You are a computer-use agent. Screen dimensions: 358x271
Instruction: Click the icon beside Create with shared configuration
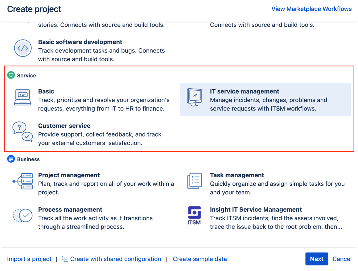tap(65, 259)
